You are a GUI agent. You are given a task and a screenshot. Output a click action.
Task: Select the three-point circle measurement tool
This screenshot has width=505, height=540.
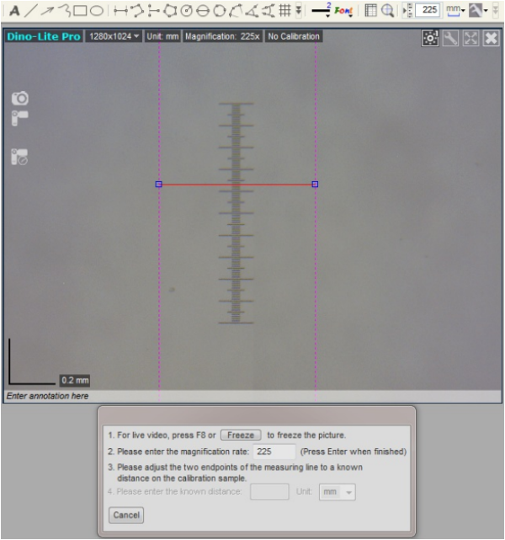click(219, 11)
